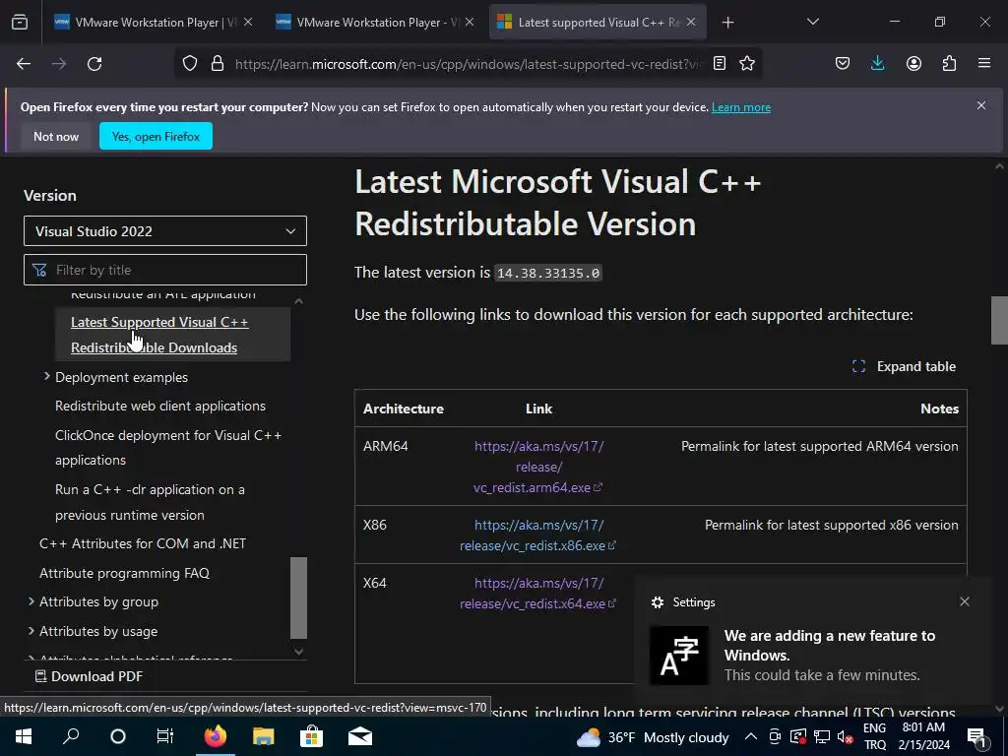Open Attribute programming FAQ
This screenshot has width=1008, height=756.
point(124,573)
